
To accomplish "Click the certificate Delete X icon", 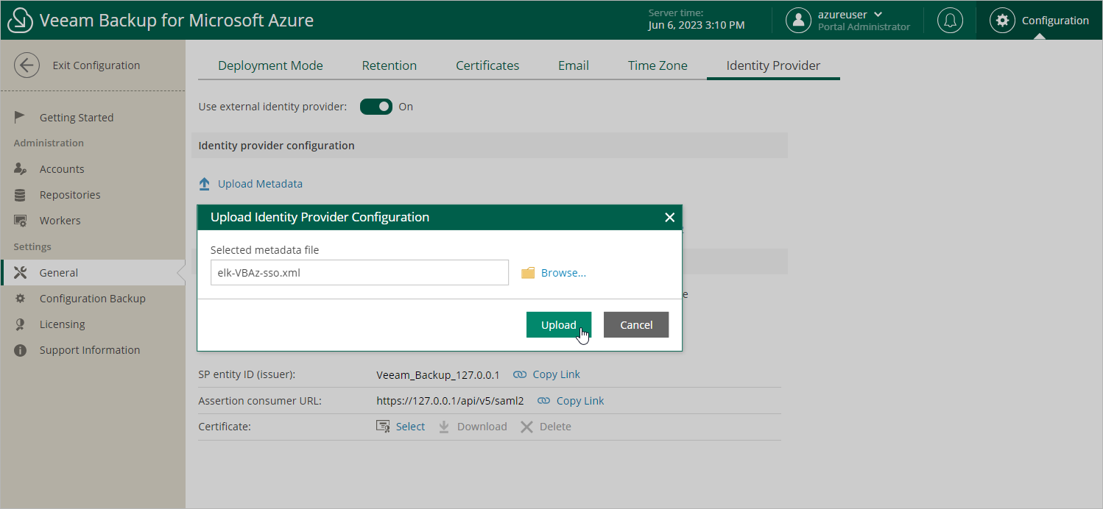I will point(526,427).
